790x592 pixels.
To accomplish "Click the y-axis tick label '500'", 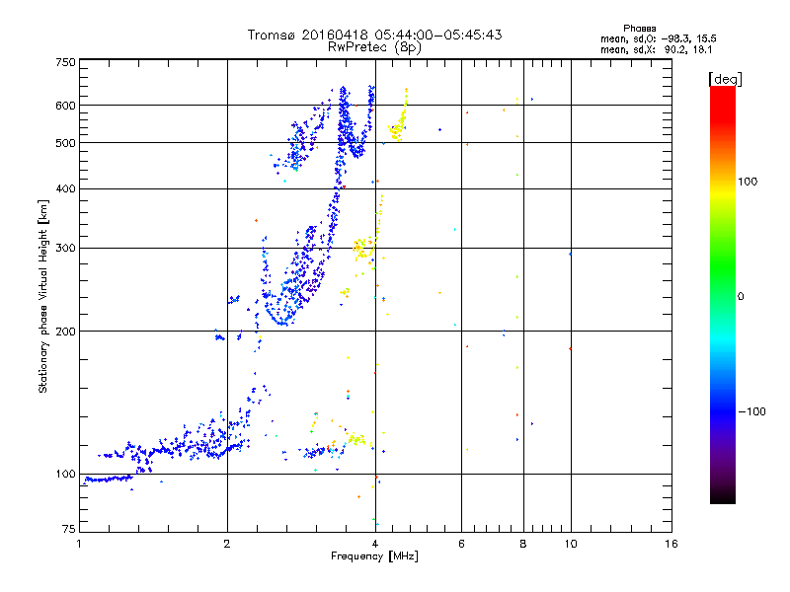I will 65,143.
